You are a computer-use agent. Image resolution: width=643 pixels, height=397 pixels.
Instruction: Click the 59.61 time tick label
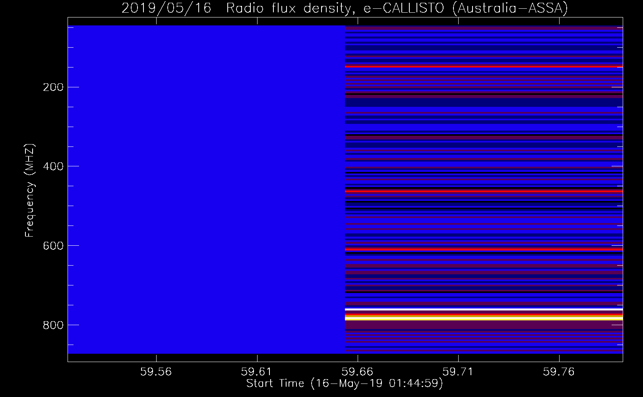click(257, 372)
